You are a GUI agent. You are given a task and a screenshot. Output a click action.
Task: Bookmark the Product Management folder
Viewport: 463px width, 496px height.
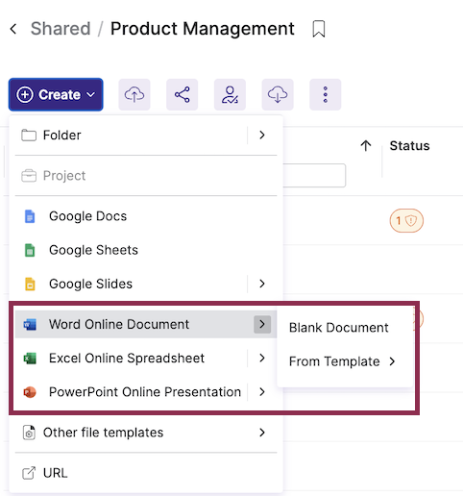point(319,29)
